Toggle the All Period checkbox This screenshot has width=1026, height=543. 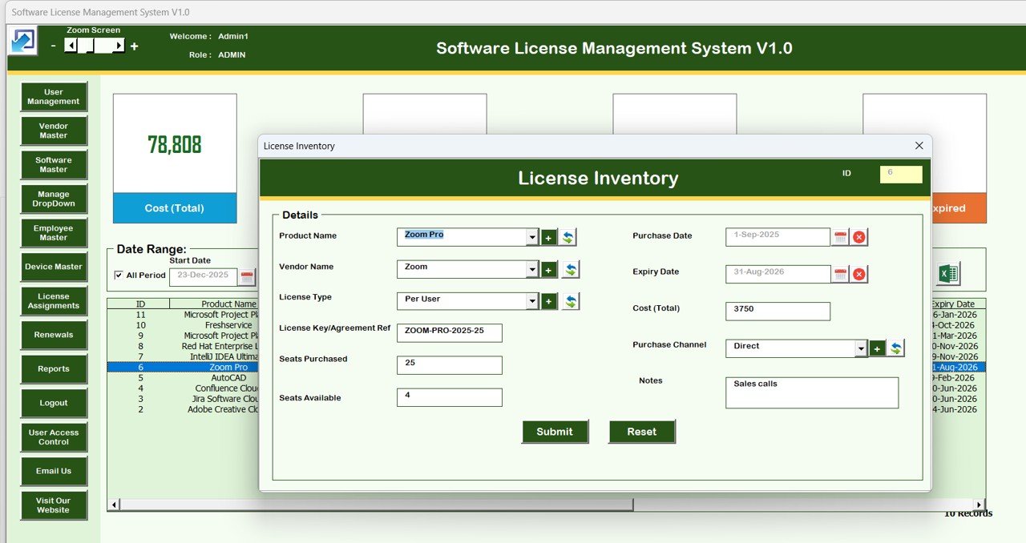(x=119, y=276)
